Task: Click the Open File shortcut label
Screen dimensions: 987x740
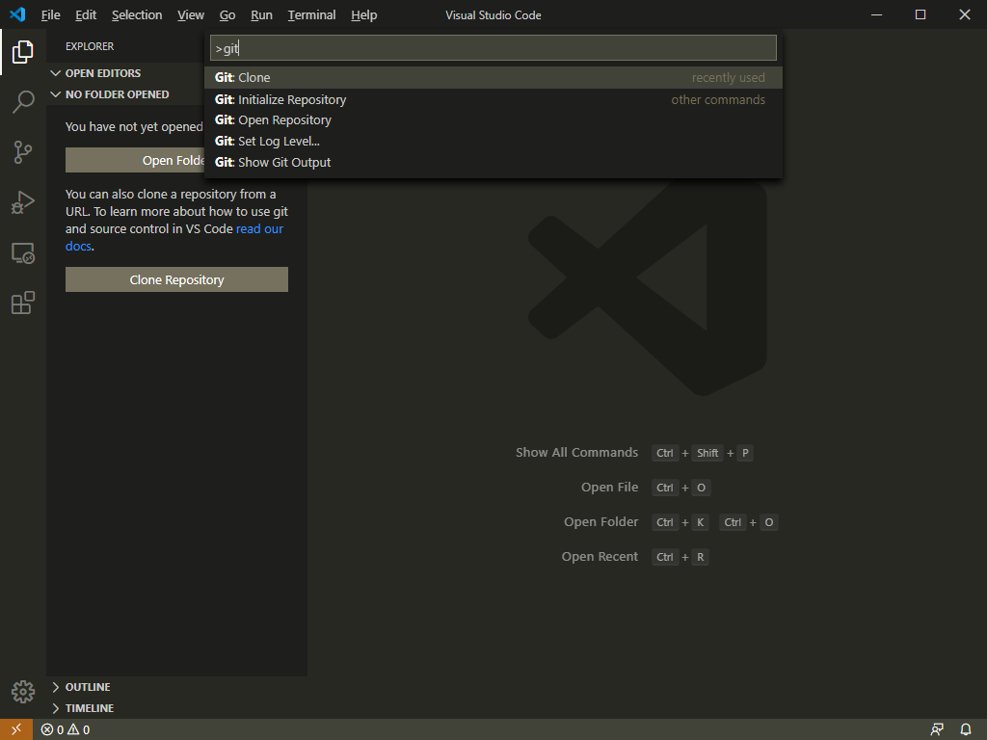Action: (x=609, y=487)
